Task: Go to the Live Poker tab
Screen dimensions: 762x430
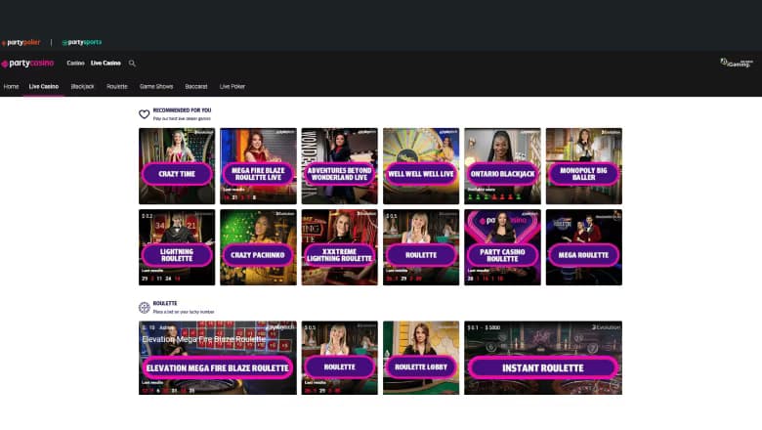Action: [233, 87]
